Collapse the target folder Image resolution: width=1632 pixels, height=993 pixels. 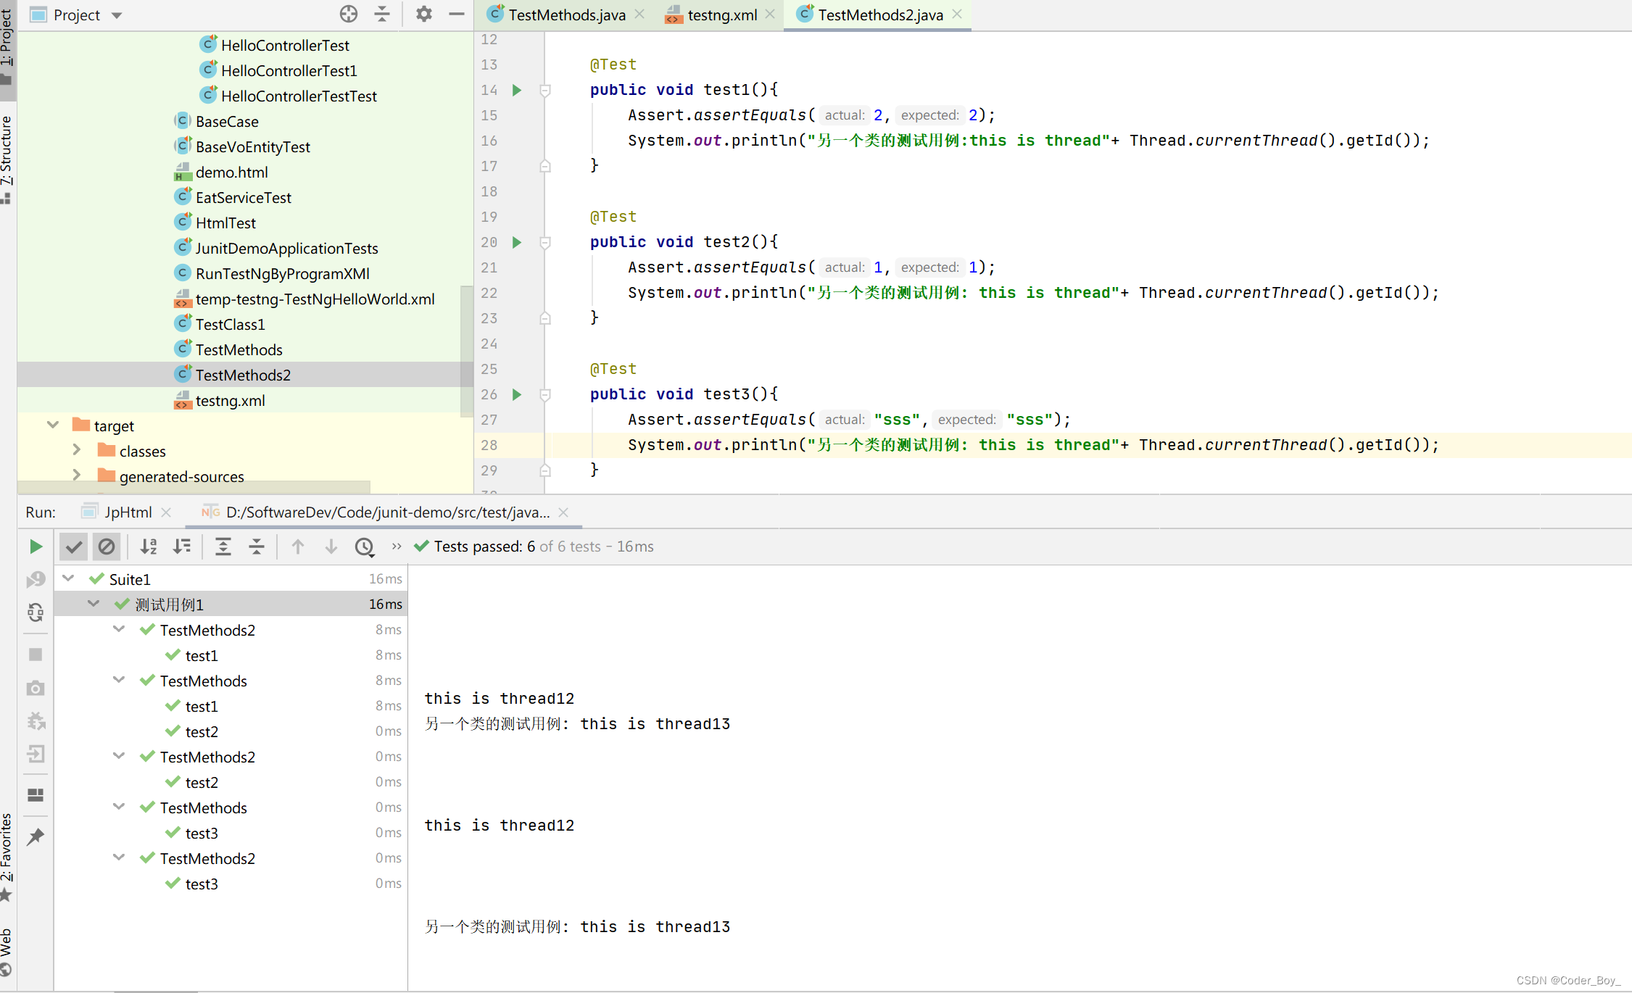coord(53,425)
